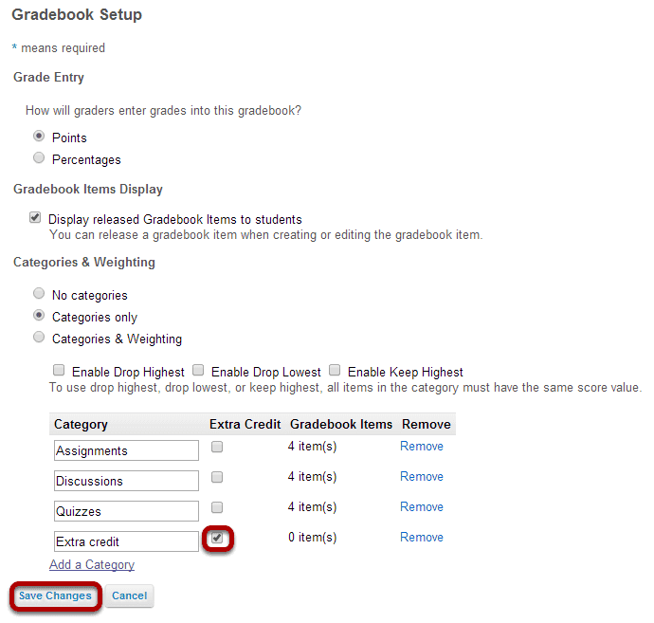Viewport: 654px width, 623px height.
Task: Uncheck the Extra credit category checkbox
Action: coord(217,538)
